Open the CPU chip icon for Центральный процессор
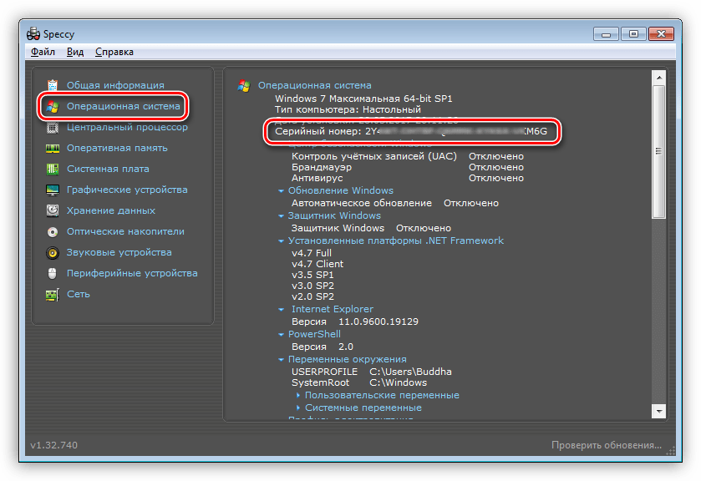Screen dimensions: 701x481 pyautogui.click(x=53, y=127)
